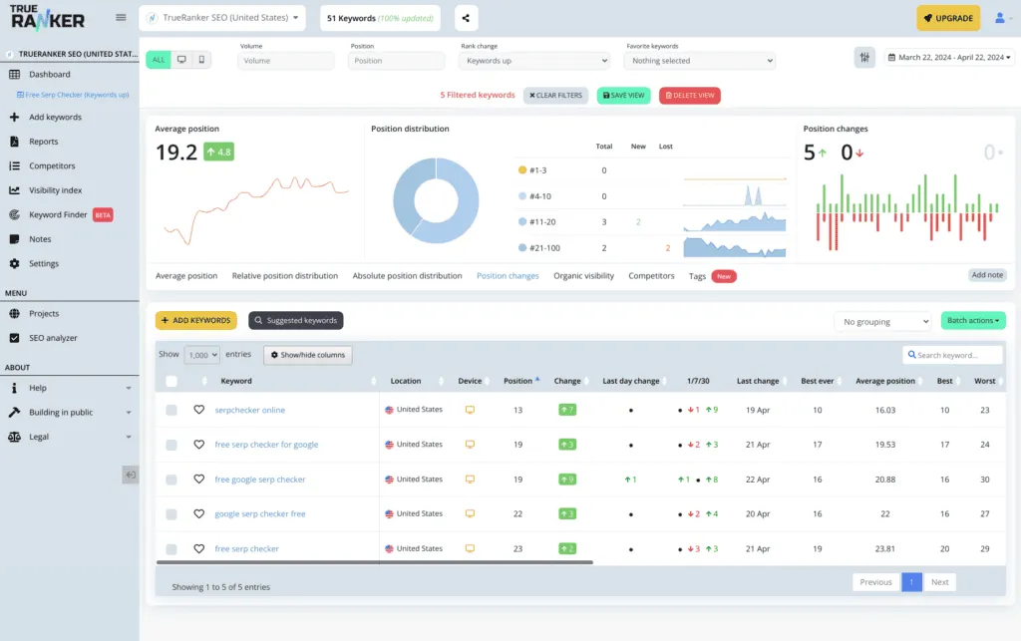Open TrueRanker SEO project dropdown

pos(222,18)
